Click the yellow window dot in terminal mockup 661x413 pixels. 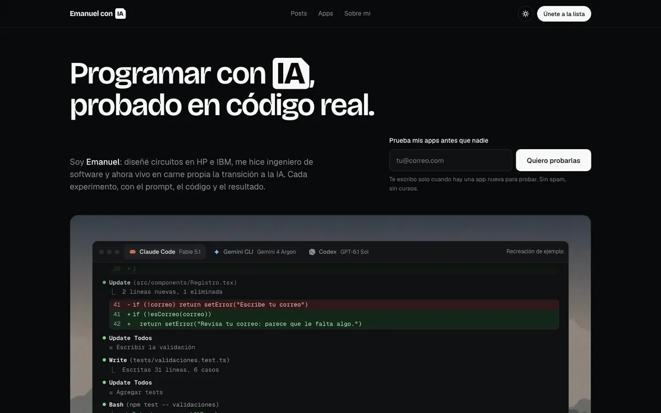pyautogui.click(x=109, y=252)
